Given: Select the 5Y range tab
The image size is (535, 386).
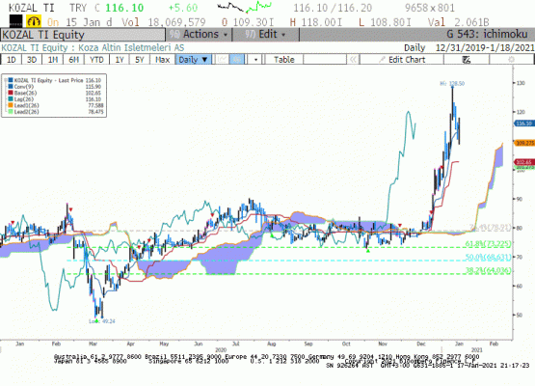Looking at the screenshot, I should point(140,60).
